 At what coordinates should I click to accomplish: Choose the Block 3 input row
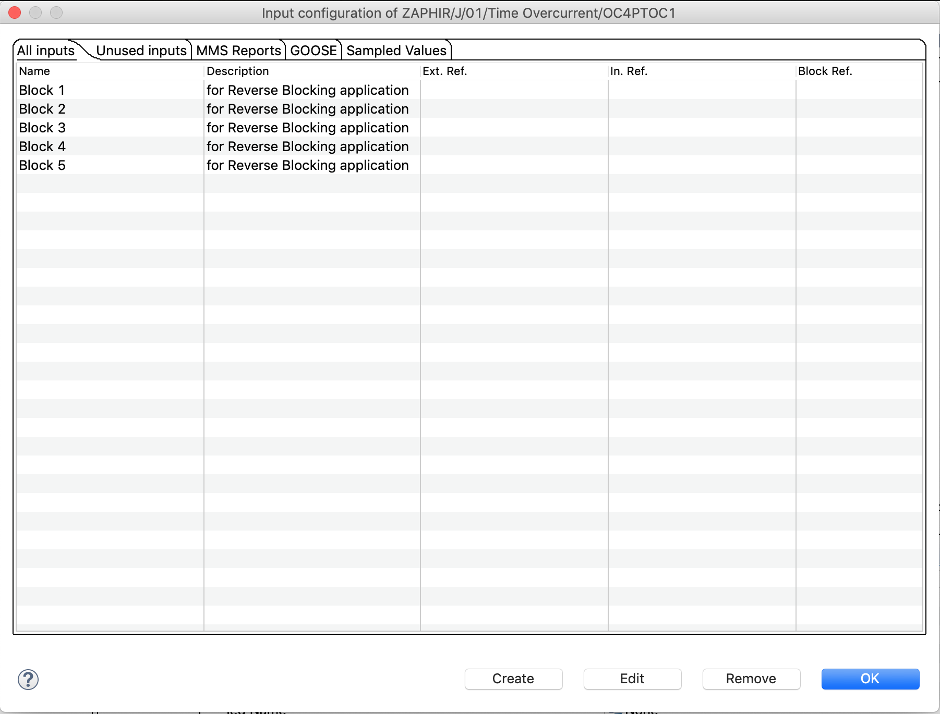tap(42, 128)
